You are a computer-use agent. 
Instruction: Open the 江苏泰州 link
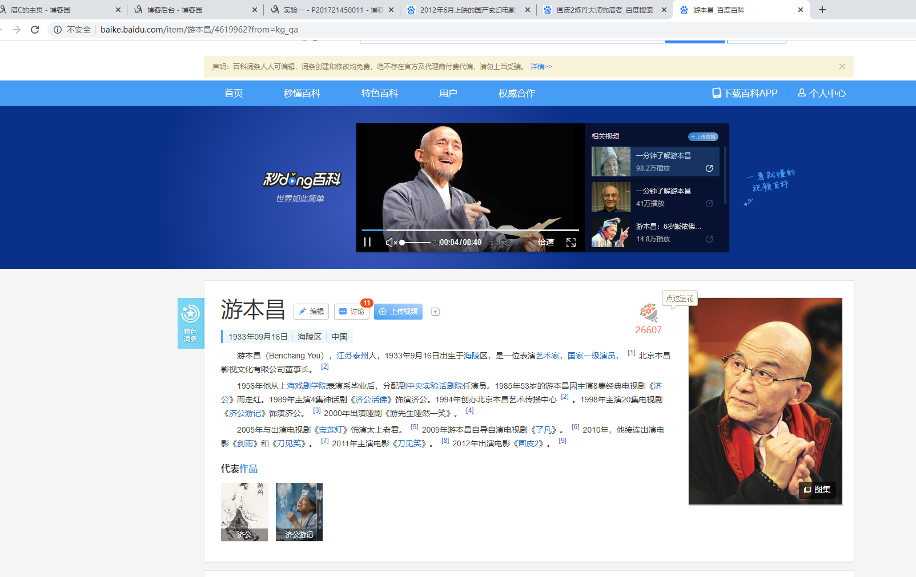[352, 356]
